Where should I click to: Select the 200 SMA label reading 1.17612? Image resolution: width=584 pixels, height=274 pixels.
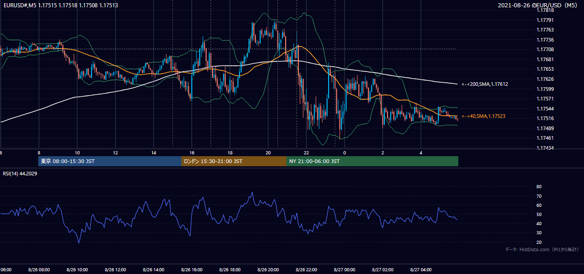coord(484,84)
